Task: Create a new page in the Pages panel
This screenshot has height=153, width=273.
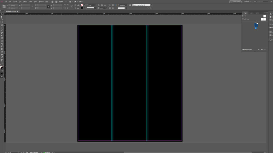Action: click(x=262, y=49)
